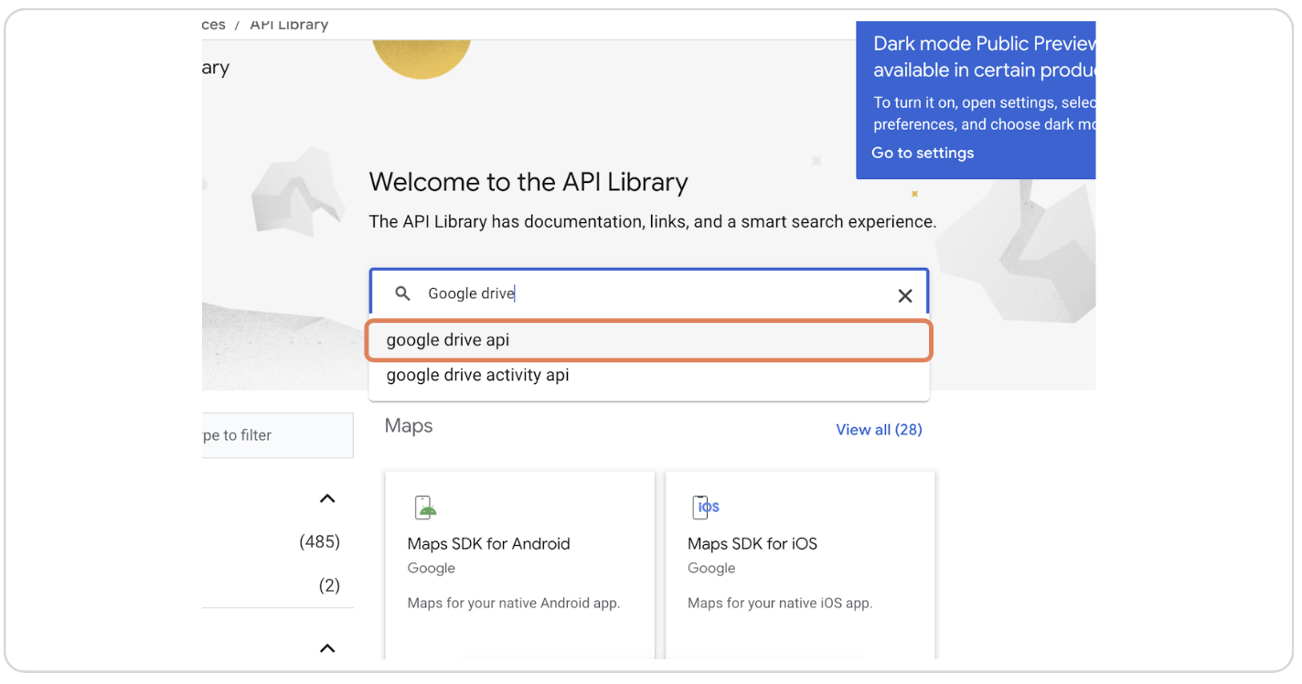Select the filter category showing (2)

pyautogui.click(x=330, y=584)
